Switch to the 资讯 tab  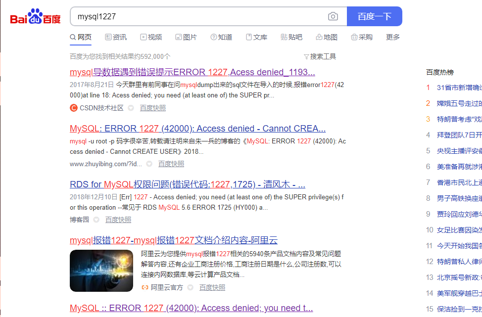click(x=116, y=37)
